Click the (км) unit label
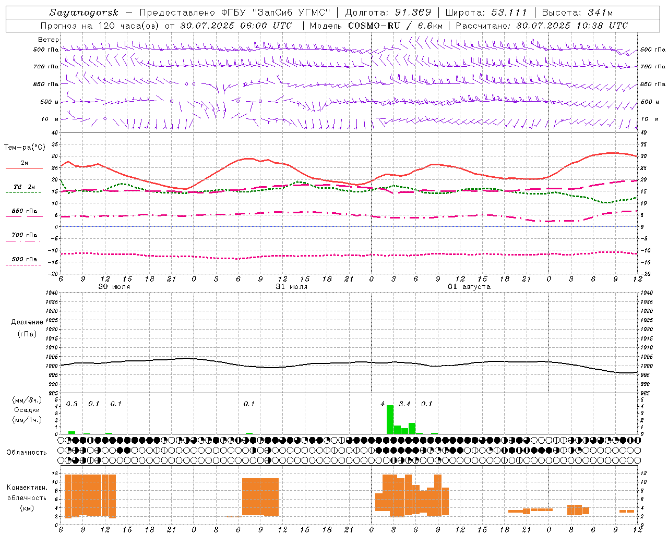668x534 pixels. click(27, 508)
